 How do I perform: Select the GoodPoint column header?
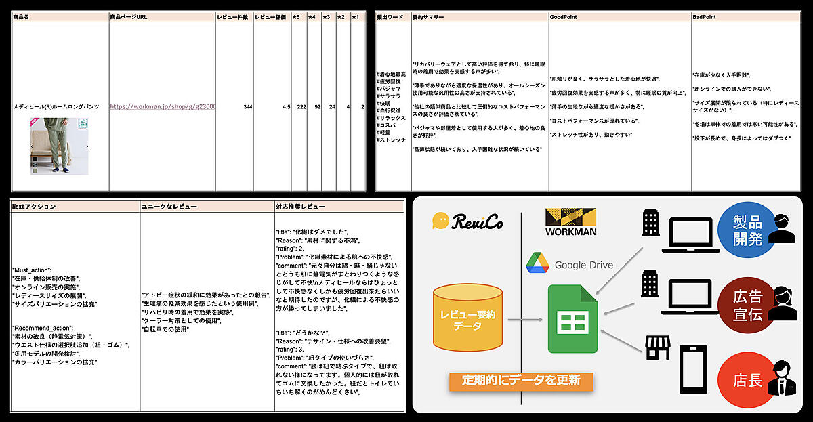(x=564, y=16)
